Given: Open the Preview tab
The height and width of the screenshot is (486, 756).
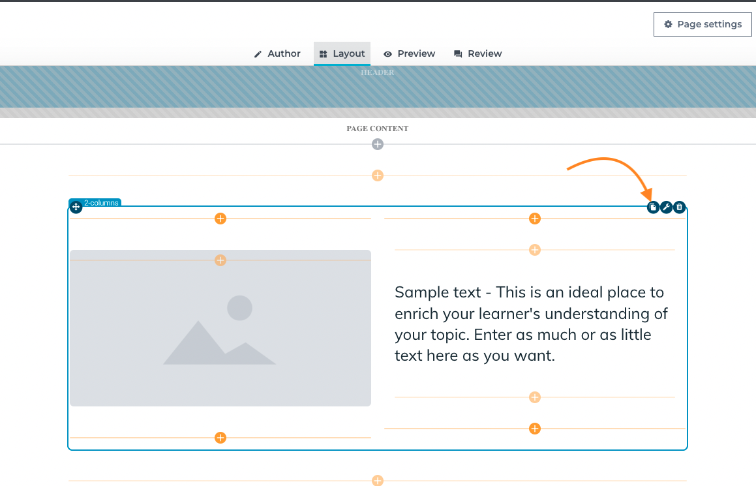Looking at the screenshot, I should pos(410,53).
